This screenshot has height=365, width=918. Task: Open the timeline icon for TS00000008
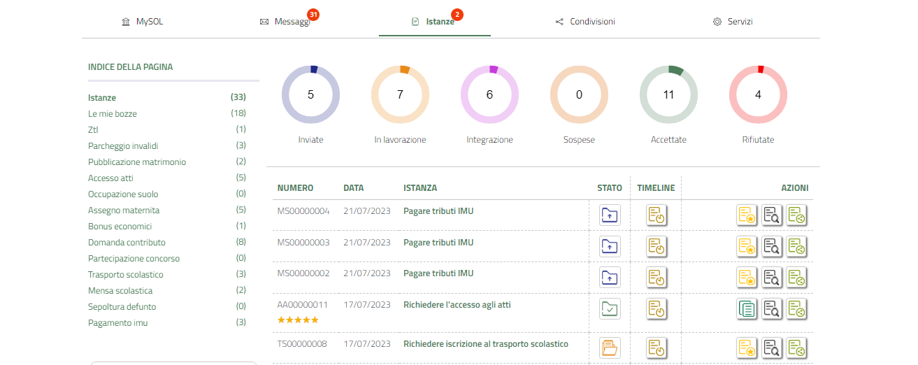pyautogui.click(x=656, y=348)
